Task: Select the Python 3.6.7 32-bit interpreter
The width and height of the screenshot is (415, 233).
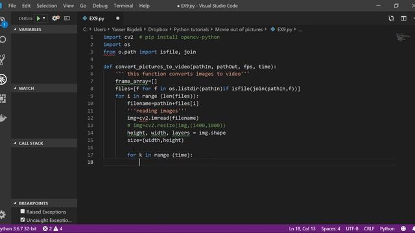Action: (18, 228)
